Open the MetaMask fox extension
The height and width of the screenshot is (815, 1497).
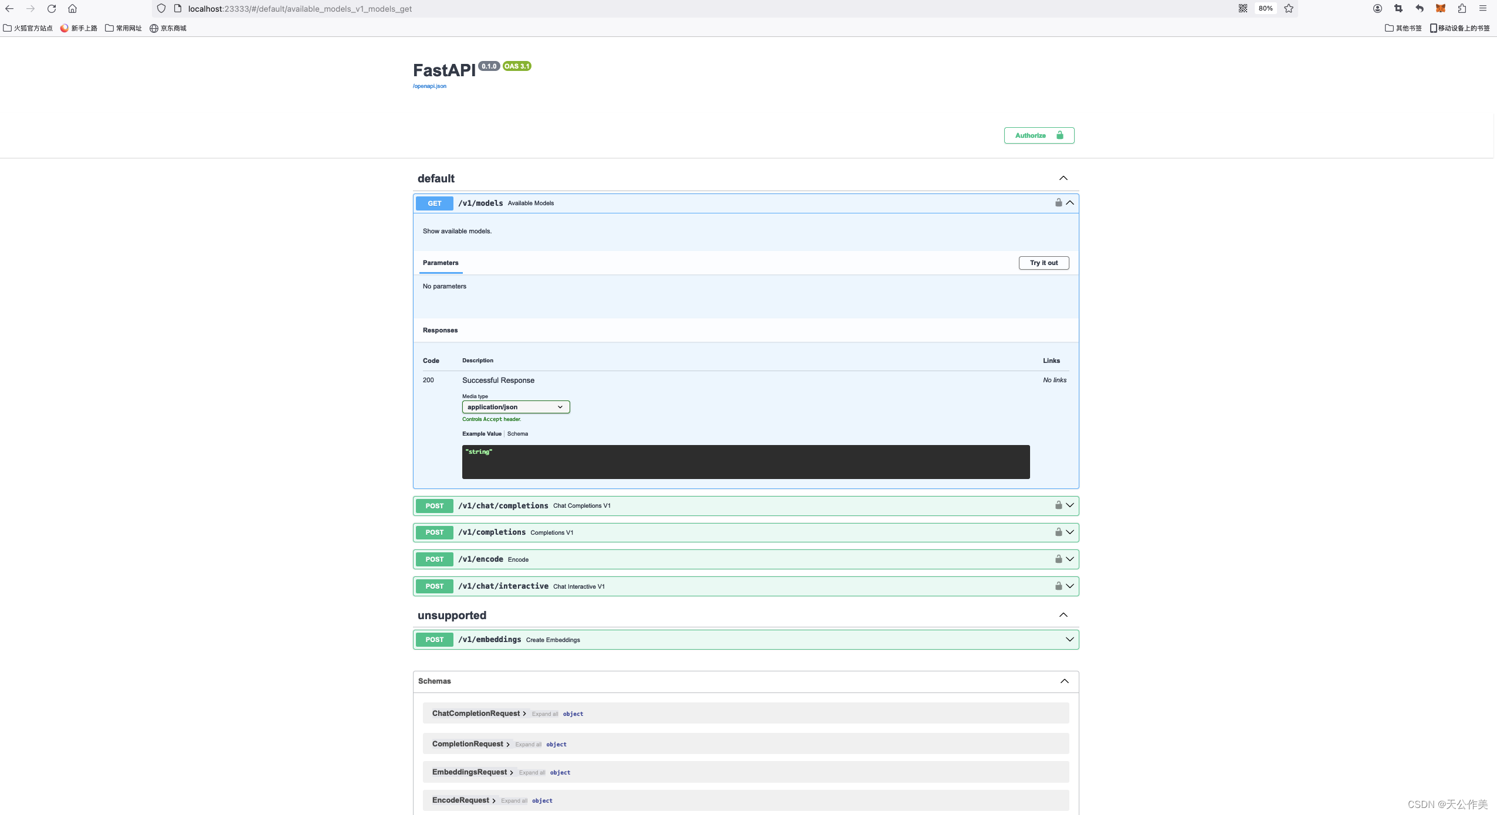(x=1441, y=8)
